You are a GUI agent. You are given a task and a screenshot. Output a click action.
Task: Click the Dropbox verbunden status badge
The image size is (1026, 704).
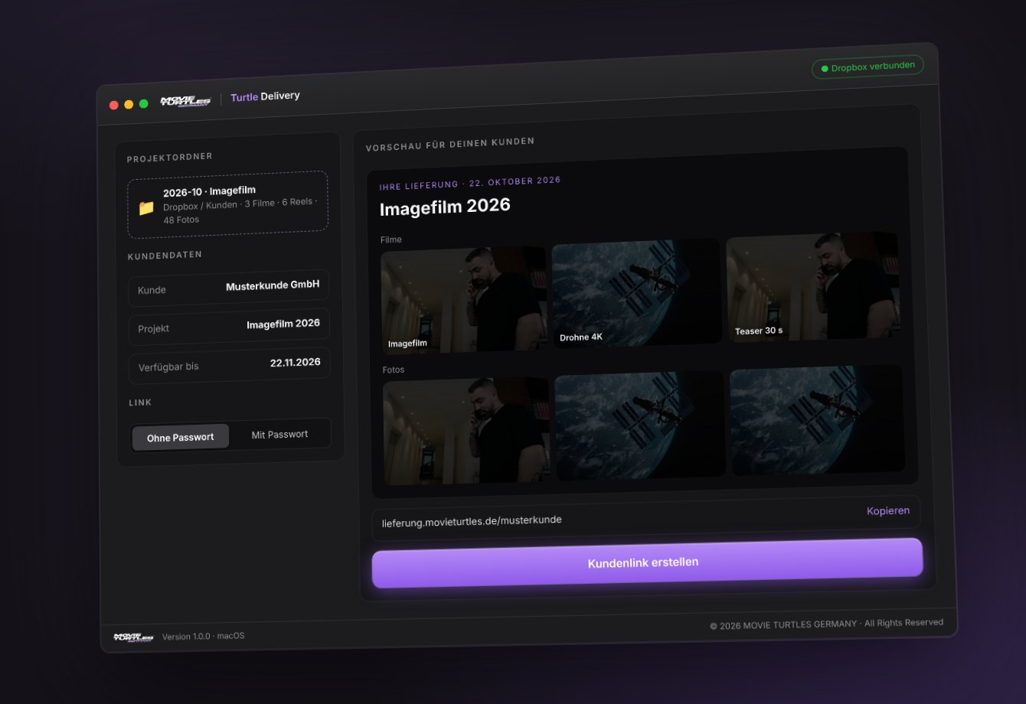point(868,67)
